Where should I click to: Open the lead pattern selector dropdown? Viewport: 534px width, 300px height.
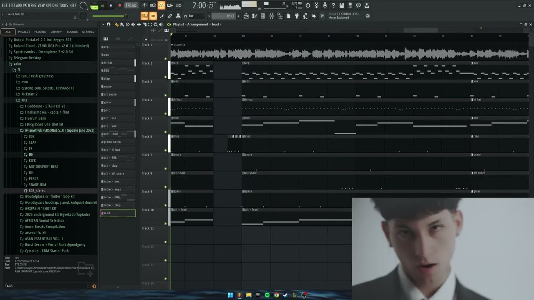(224, 16)
